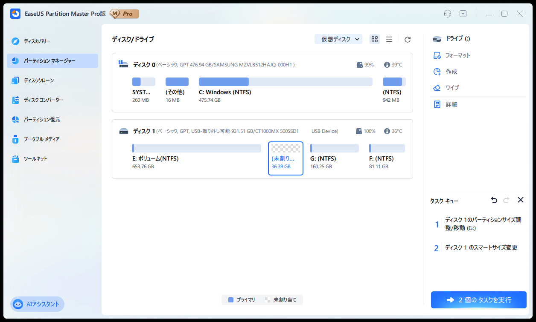Undo the last queued task
536x322 pixels.
click(494, 200)
